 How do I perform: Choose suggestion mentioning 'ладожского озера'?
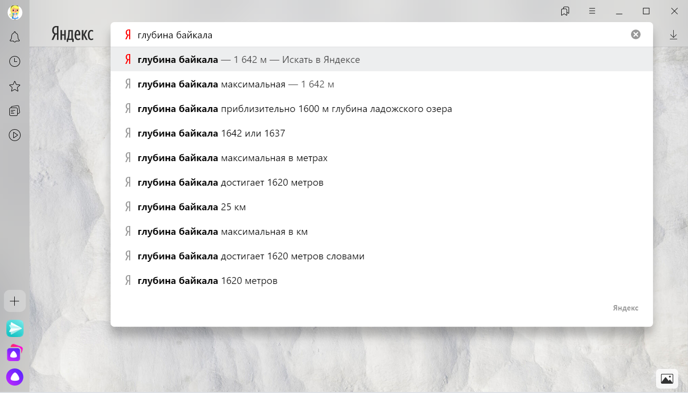point(382,109)
